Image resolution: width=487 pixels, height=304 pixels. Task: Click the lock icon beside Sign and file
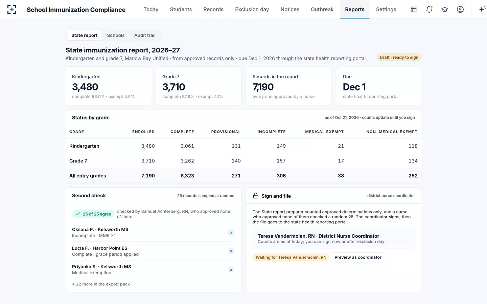pos(256,196)
